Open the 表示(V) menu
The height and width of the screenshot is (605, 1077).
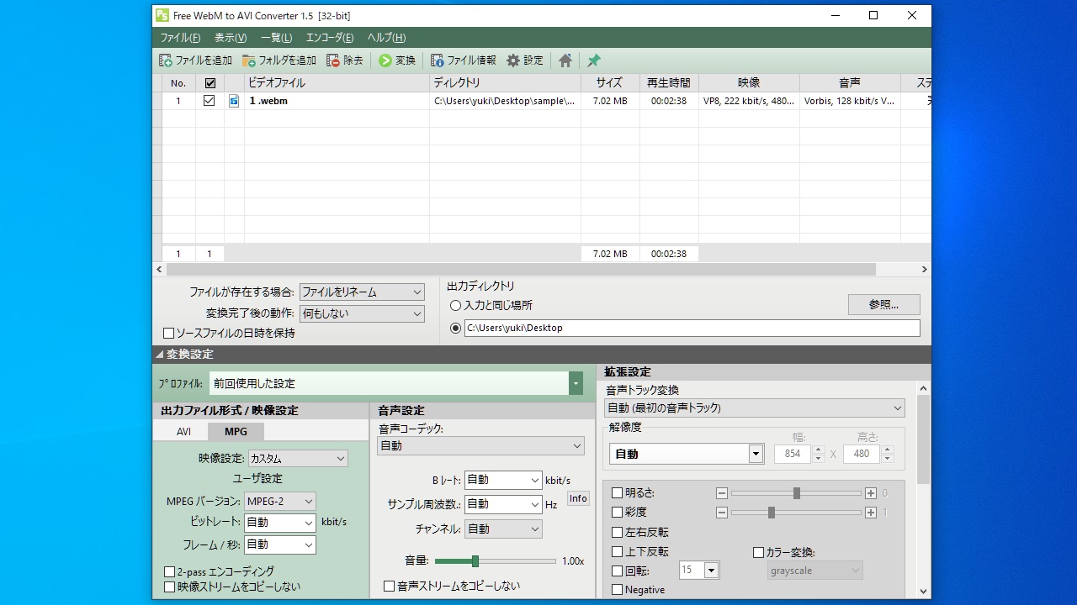231,38
